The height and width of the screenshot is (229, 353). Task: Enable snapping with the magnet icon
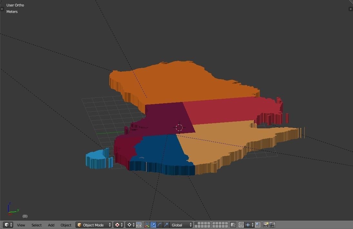point(240,225)
